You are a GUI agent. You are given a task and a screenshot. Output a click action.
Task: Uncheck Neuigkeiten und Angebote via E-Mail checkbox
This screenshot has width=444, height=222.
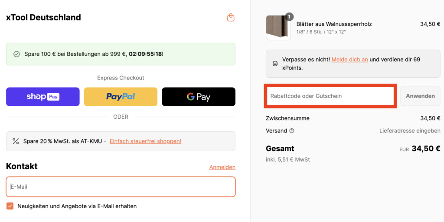point(10,206)
